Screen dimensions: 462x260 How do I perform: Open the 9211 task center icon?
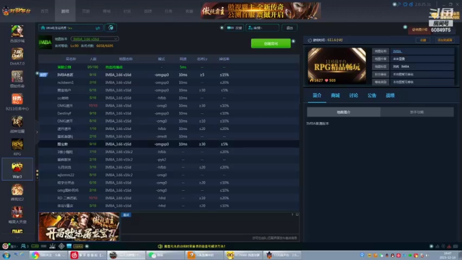pyautogui.click(x=17, y=102)
